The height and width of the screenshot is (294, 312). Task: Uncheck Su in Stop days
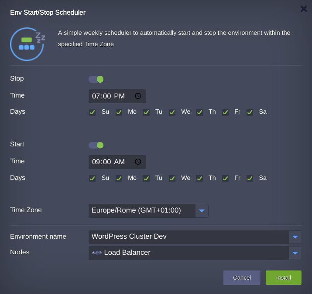[93, 112]
